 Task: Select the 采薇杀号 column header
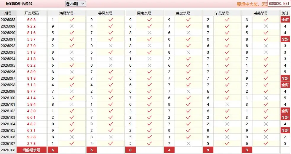pos(260,13)
